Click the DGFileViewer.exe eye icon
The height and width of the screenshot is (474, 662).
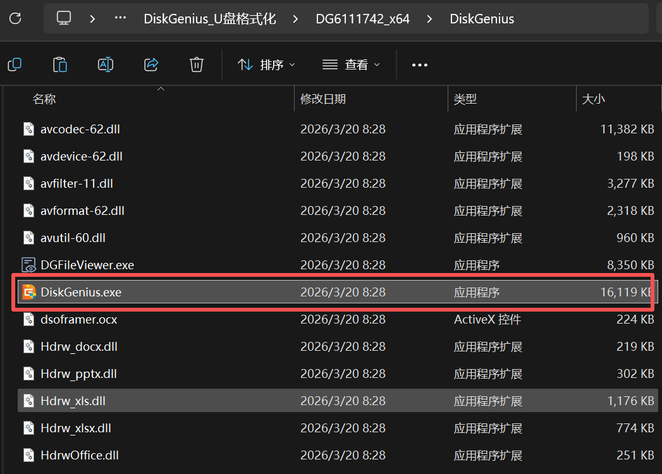(28, 265)
